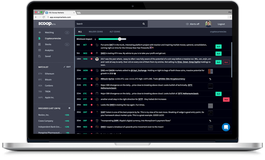Click the new browser tab button

click(x=79, y=13)
